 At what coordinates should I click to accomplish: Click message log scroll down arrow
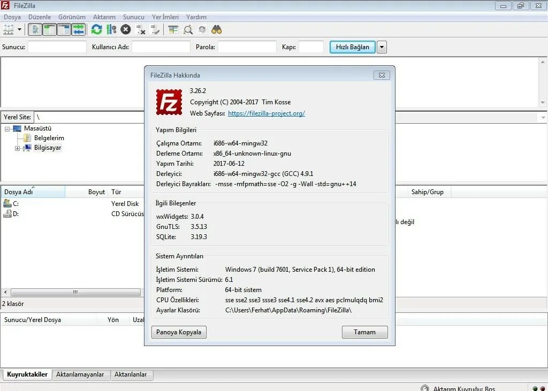(543, 102)
